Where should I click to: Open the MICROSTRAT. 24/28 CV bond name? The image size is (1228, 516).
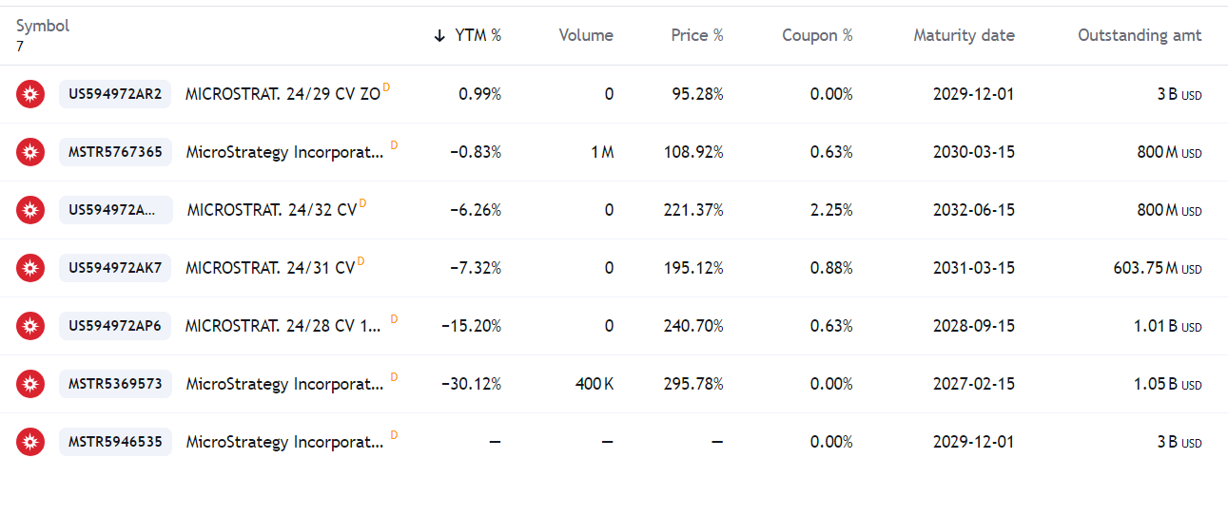283,327
